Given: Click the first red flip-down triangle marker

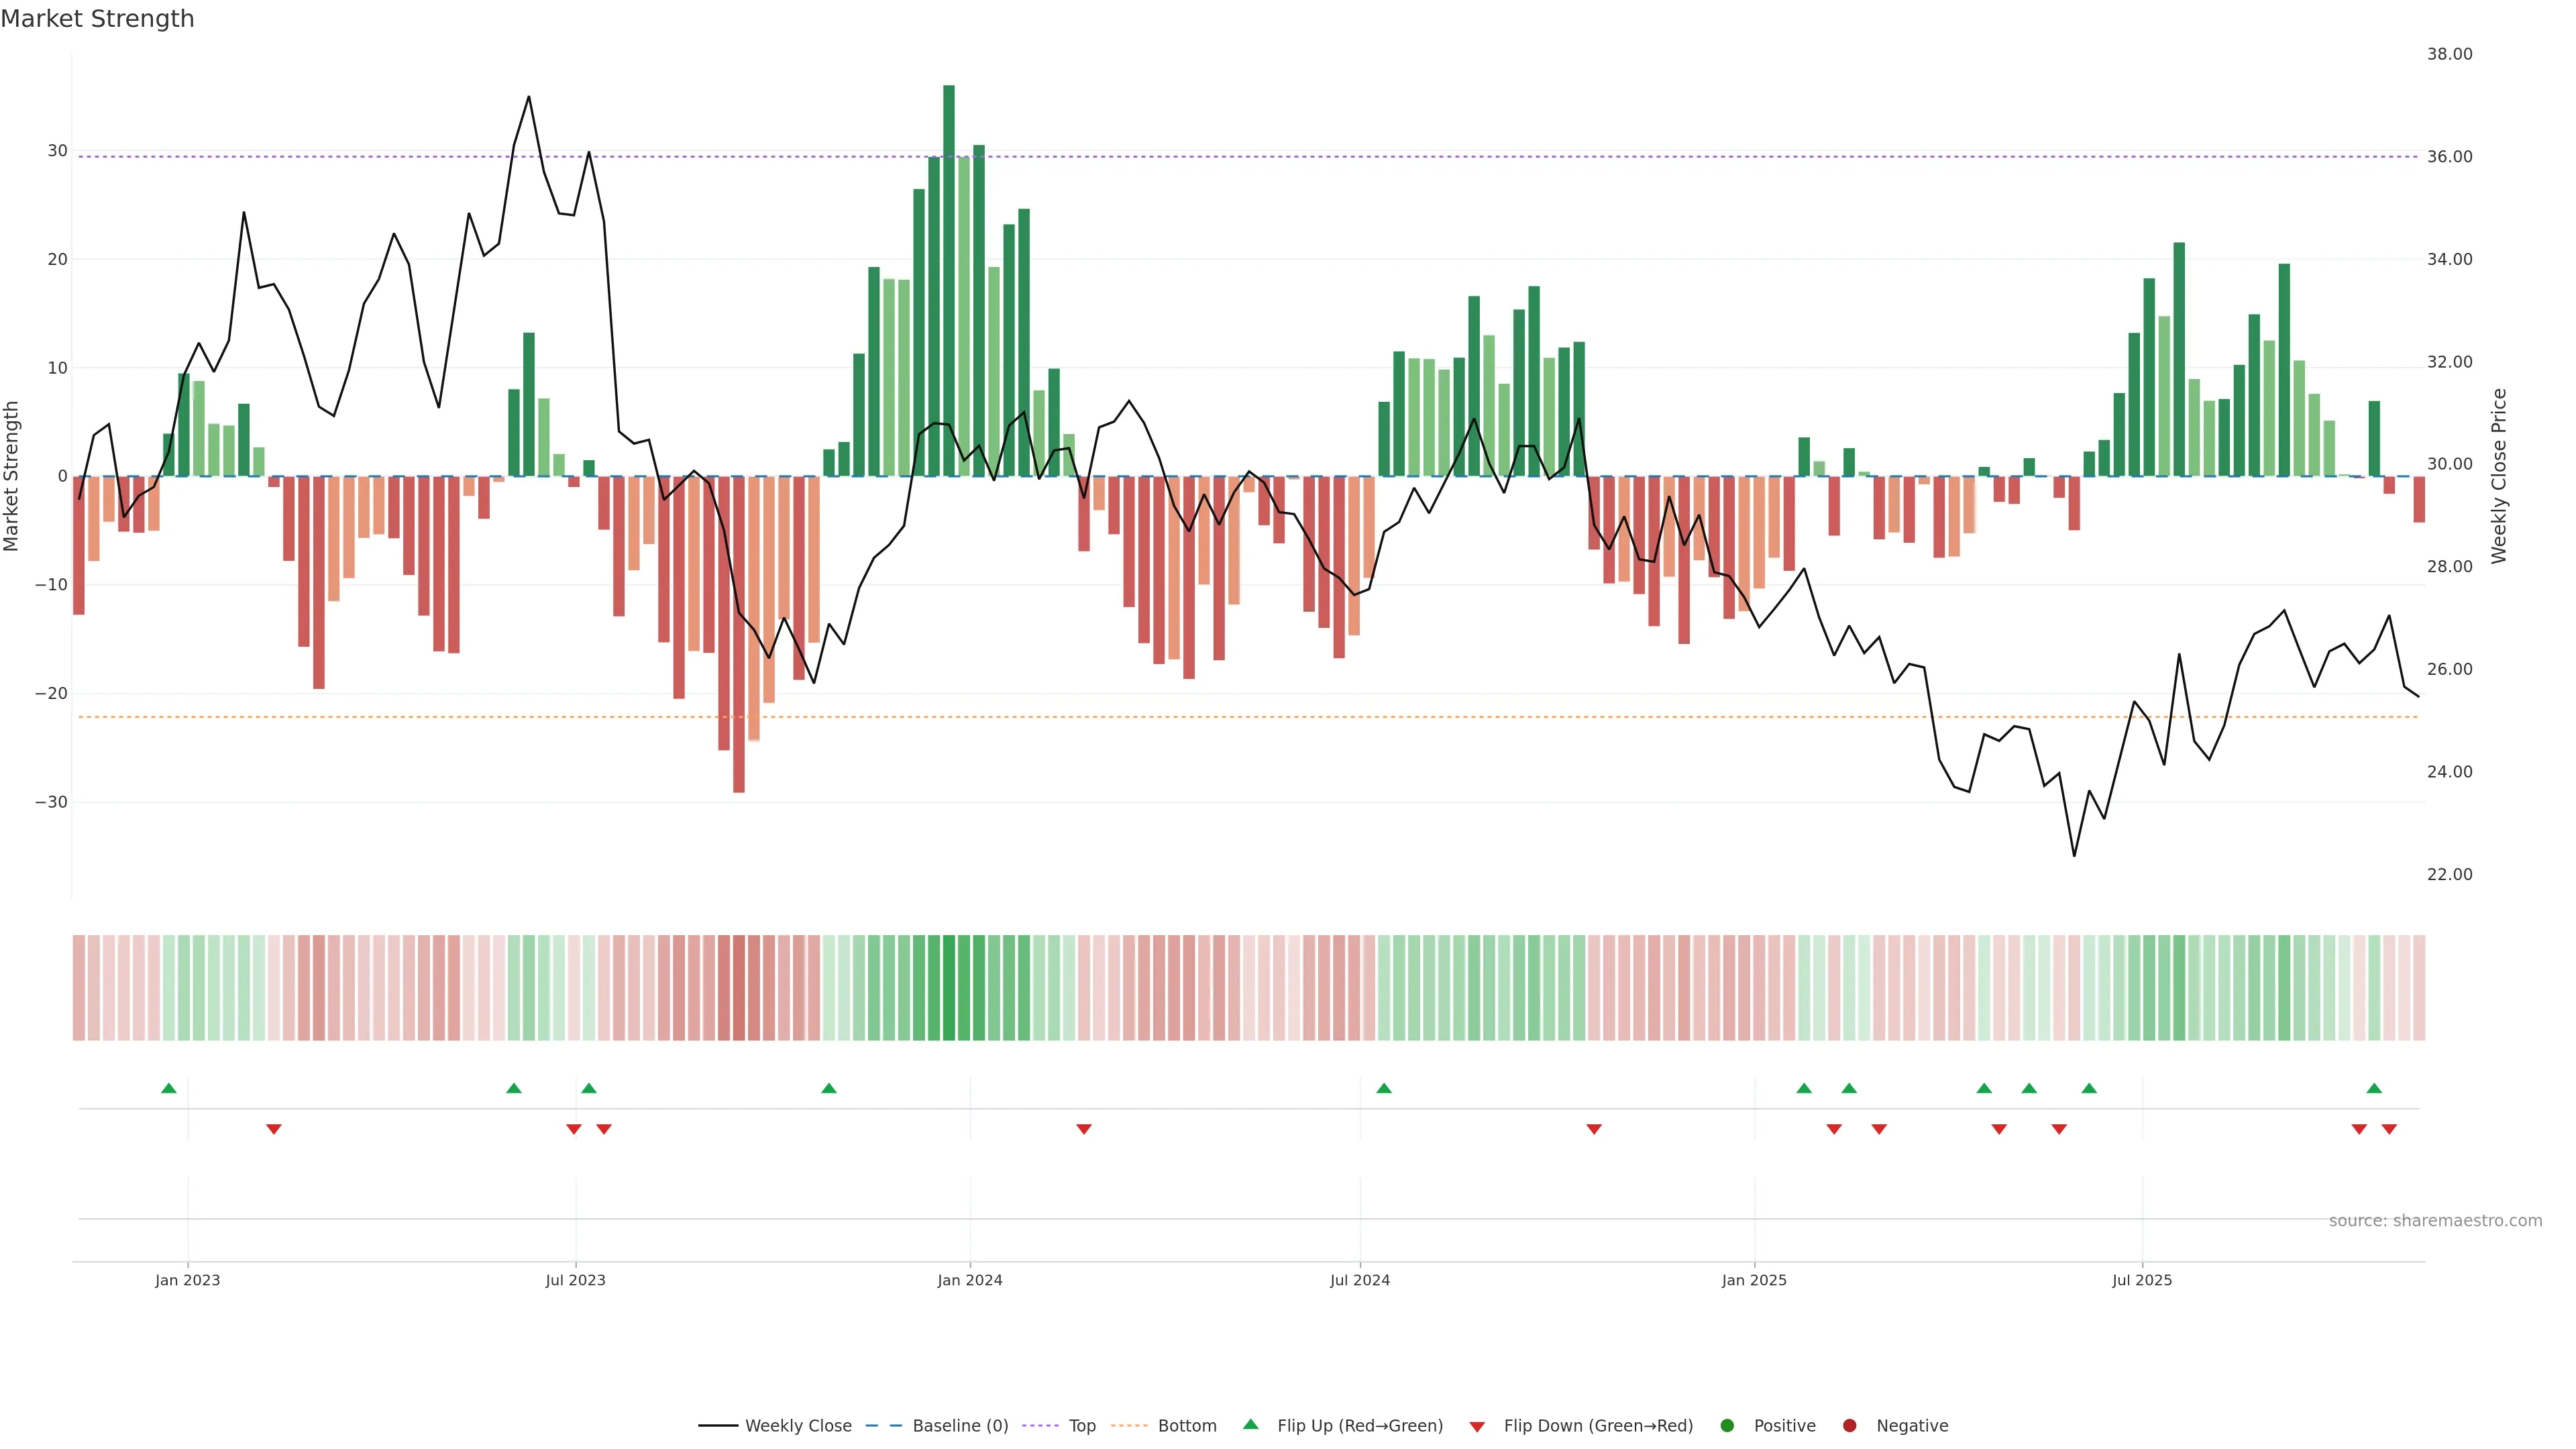Looking at the screenshot, I should (x=274, y=1129).
